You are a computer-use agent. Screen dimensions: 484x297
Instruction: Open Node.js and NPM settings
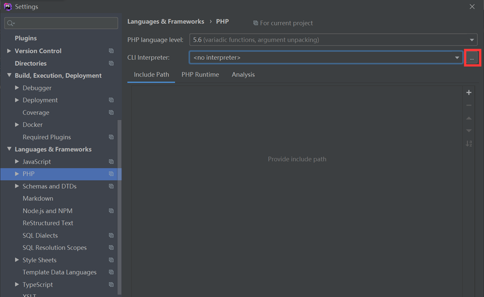click(47, 211)
